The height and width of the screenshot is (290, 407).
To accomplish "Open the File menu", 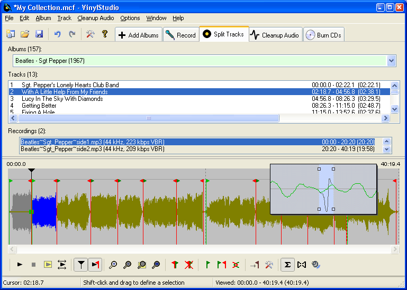I will tap(9, 18).
